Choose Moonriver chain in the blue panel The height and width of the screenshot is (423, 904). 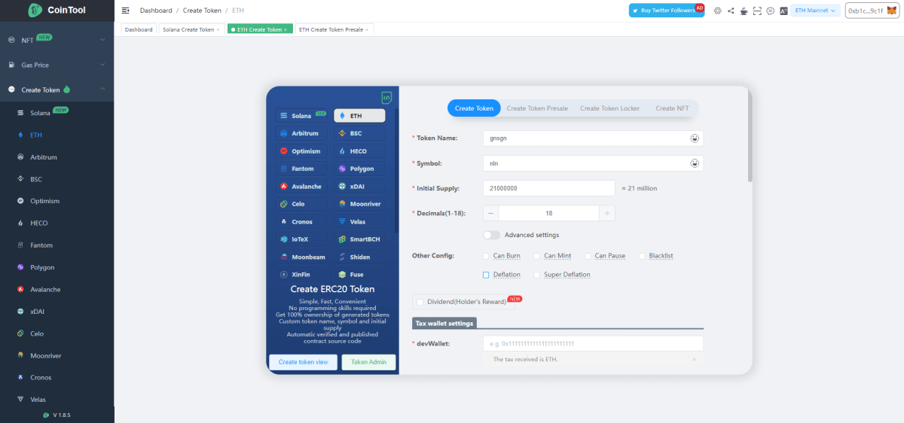359,204
